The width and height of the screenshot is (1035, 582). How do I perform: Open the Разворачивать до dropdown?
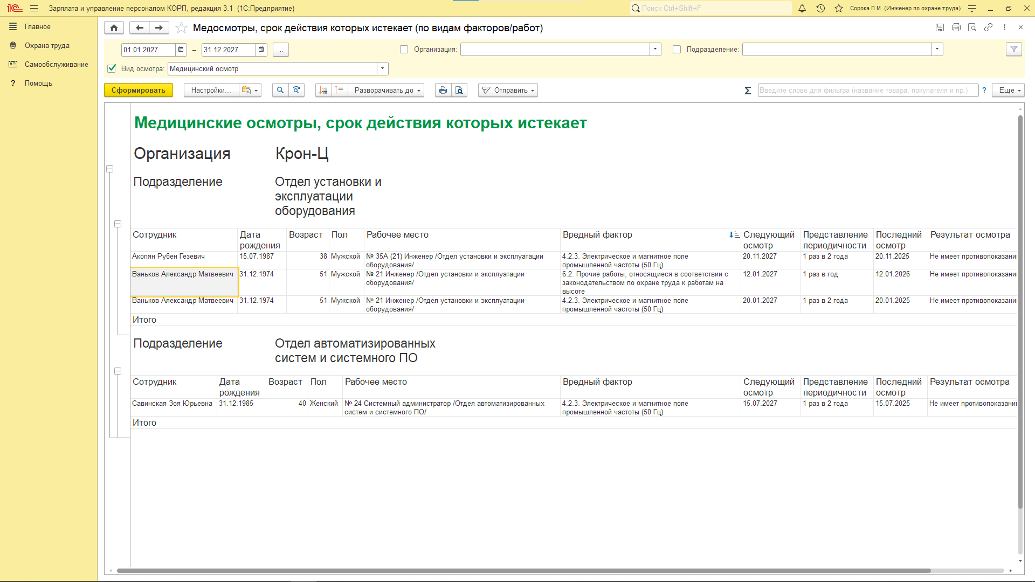[x=386, y=91]
